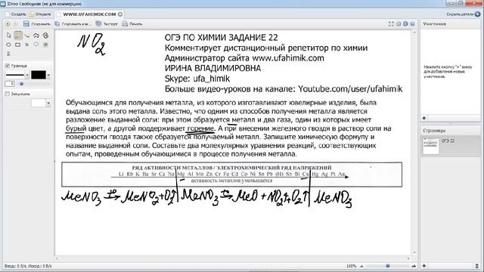Click Save As (Сохранить как) button

pos(73,23)
